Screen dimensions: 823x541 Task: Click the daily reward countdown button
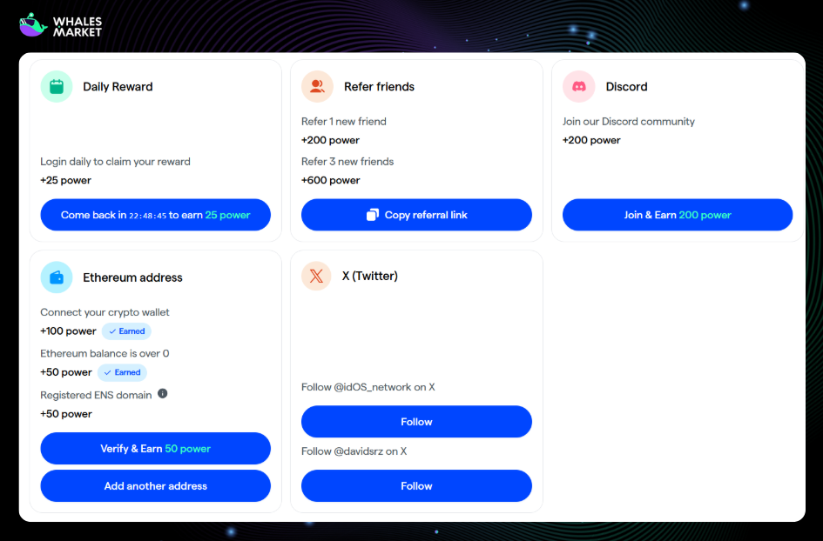pos(155,215)
